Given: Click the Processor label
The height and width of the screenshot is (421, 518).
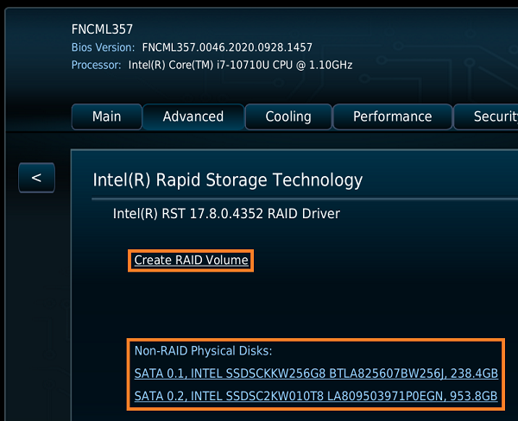Looking at the screenshot, I should point(95,65).
